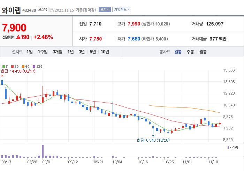Click the green 5-day moving average swatch
The image size is (244, 171).
click(x=3, y=67)
